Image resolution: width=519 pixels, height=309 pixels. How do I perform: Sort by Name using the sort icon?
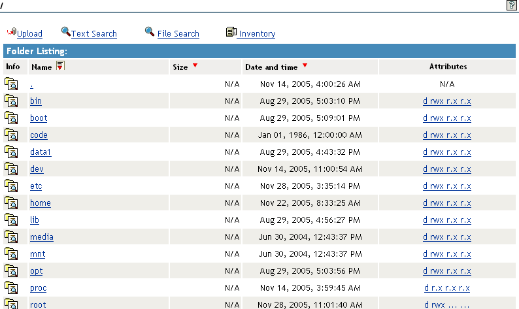[x=60, y=66]
